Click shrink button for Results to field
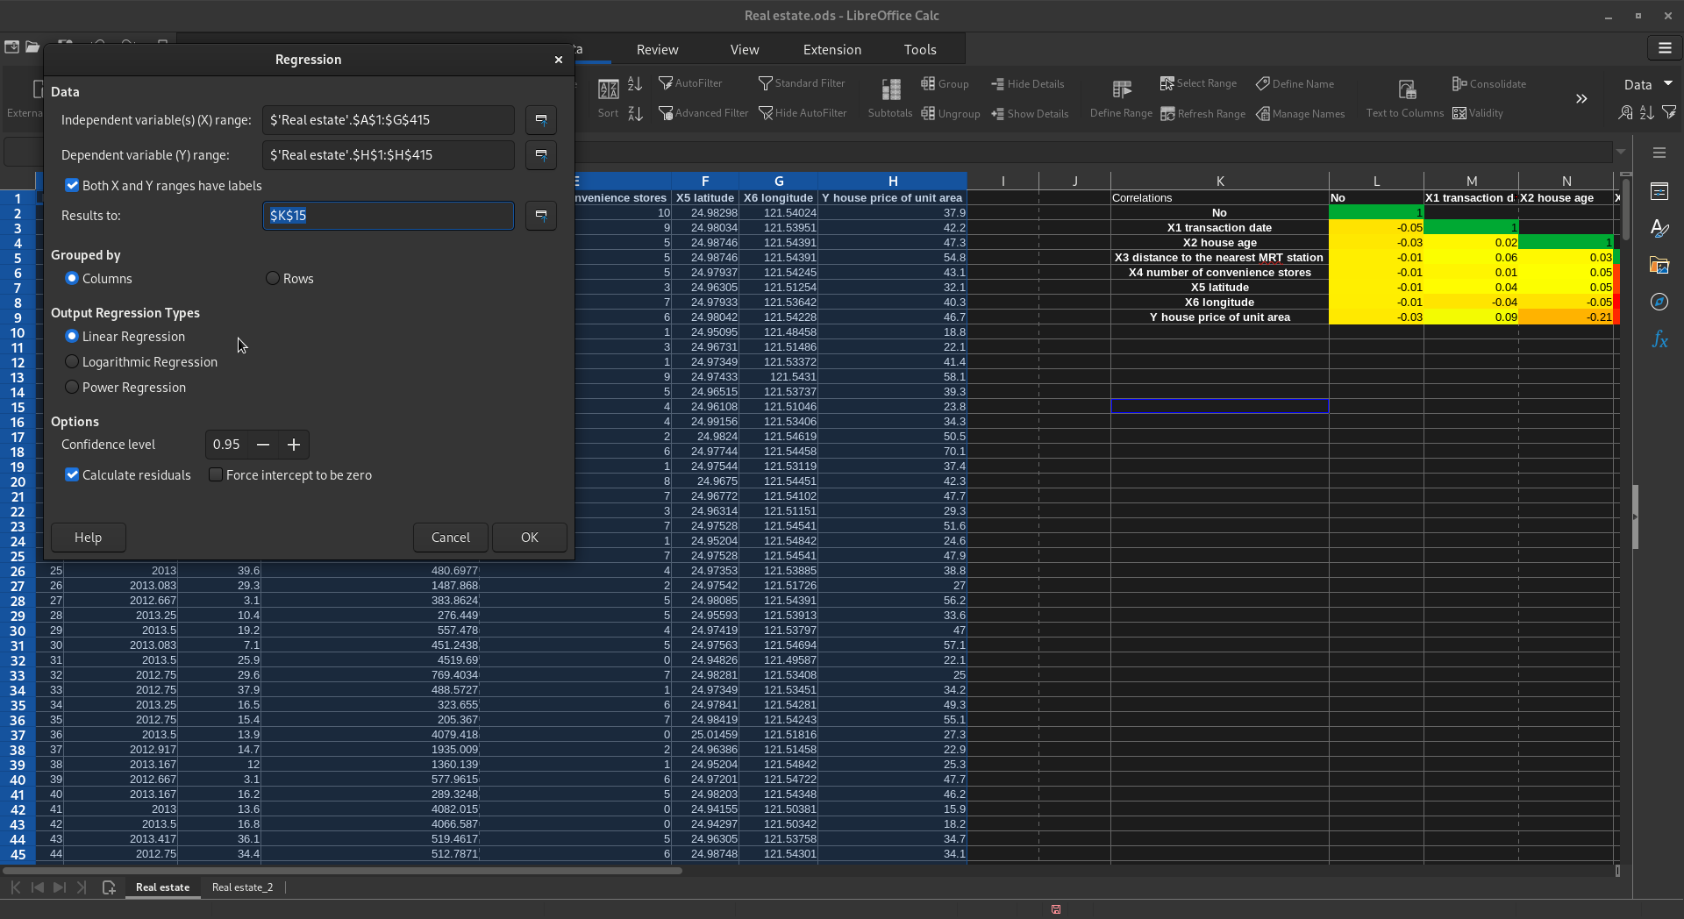 point(541,216)
